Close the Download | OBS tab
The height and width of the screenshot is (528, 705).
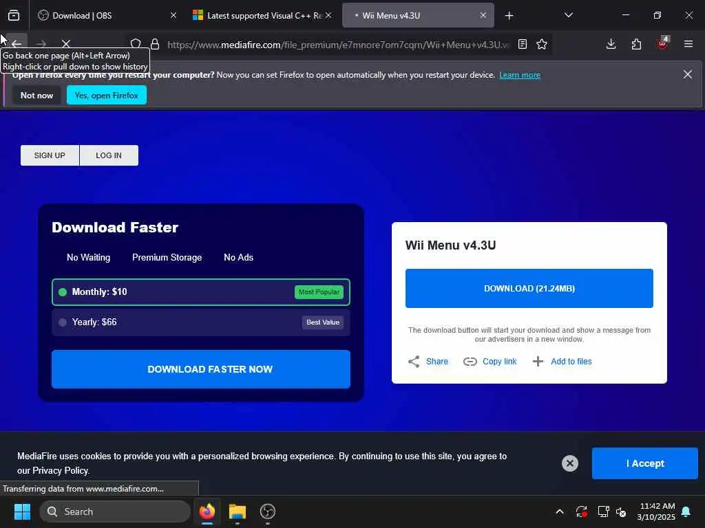click(x=173, y=15)
